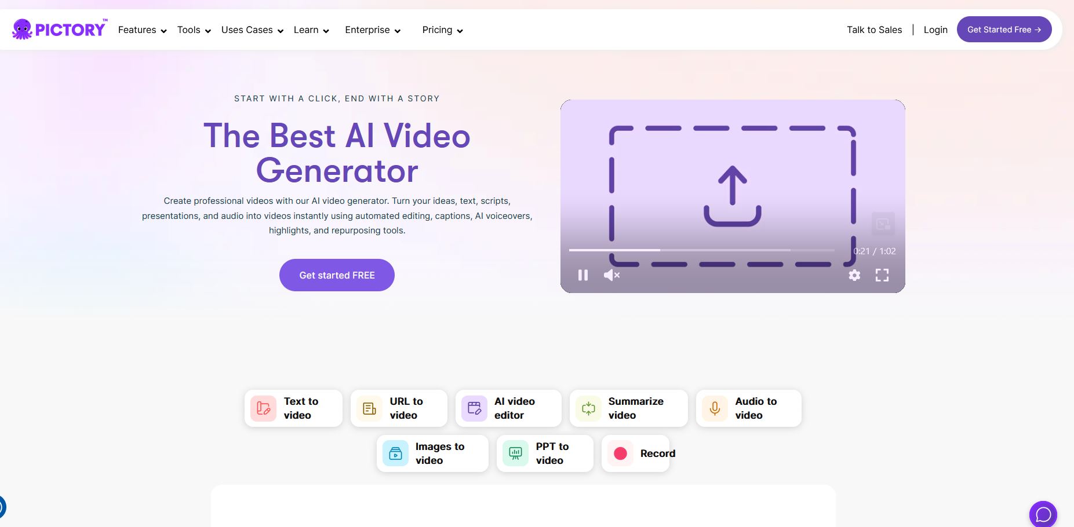Image resolution: width=1074 pixels, height=527 pixels.
Task: Click the Get started FREE button
Action: click(337, 275)
